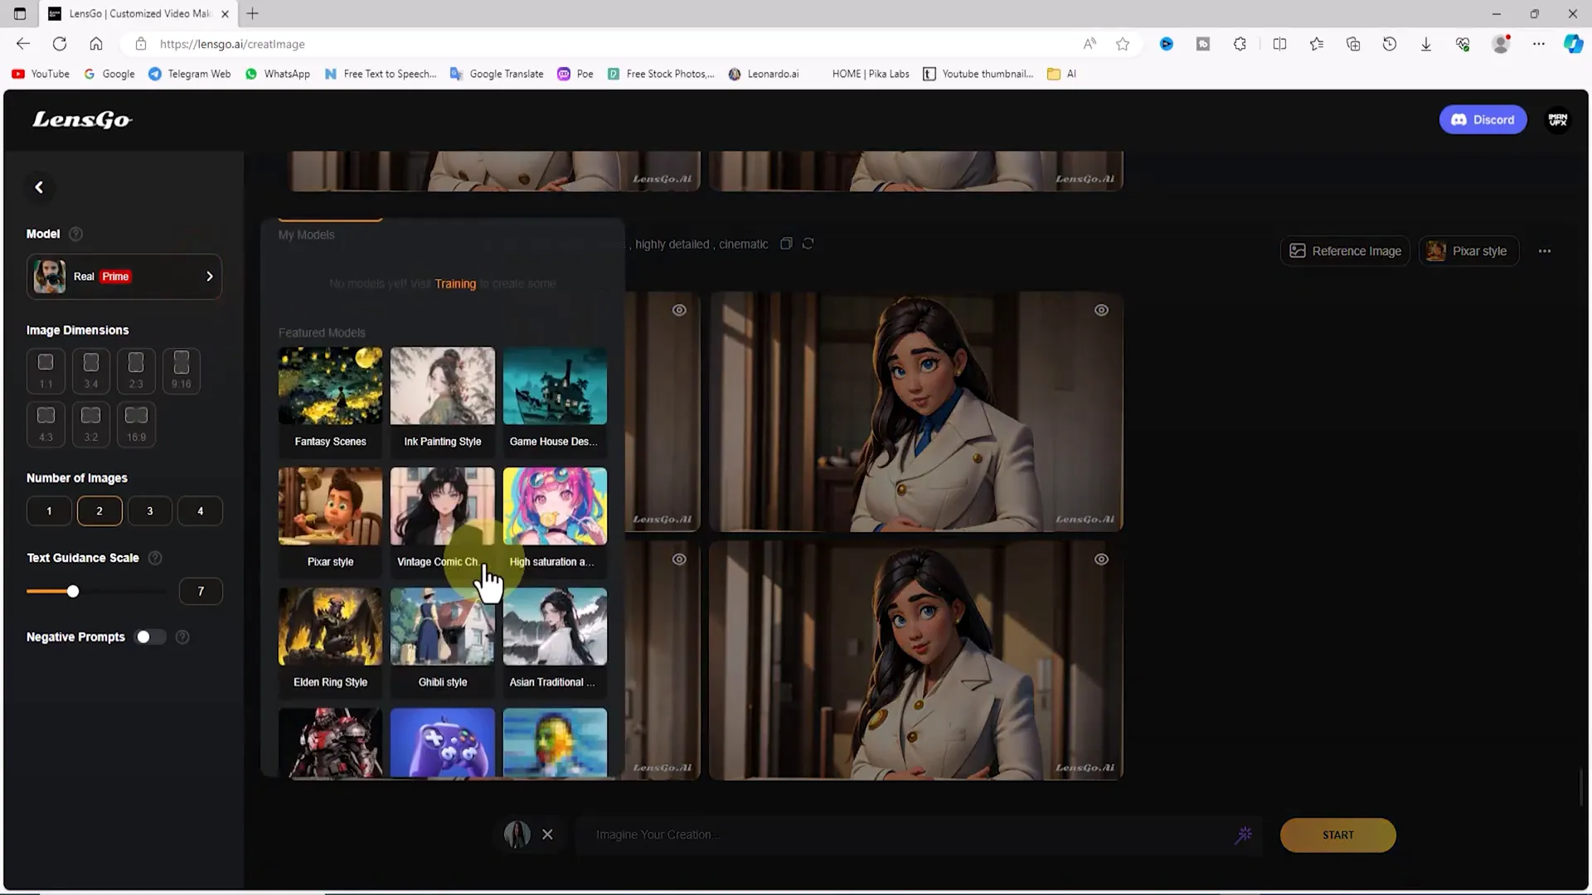Set number of images to 4
The width and height of the screenshot is (1592, 895).
(x=200, y=510)
